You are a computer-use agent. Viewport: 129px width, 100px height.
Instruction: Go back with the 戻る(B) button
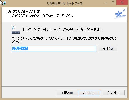(x=67, y=93)
